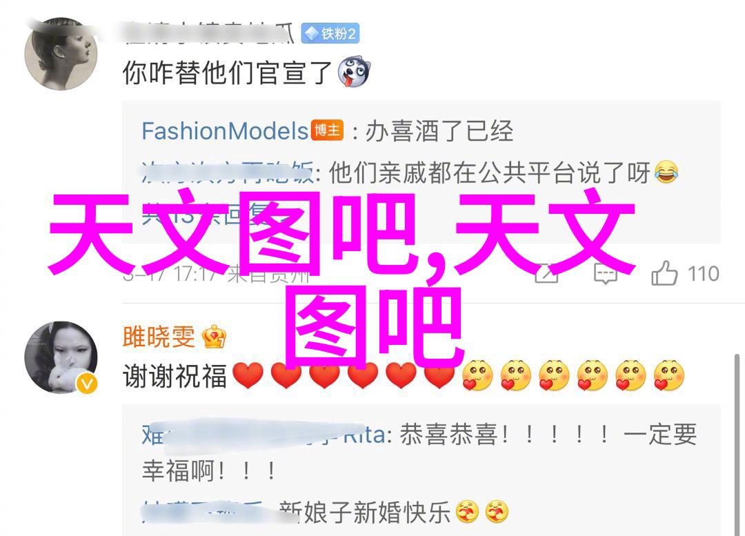Tap the 110 like count
Viewport: 745px width, 536px height.
(703, 274)
